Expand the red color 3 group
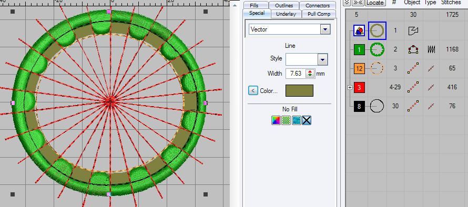 350,87
